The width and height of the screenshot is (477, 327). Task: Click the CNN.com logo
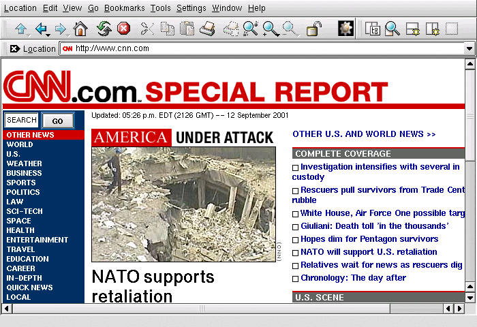[x=72, y=87]
